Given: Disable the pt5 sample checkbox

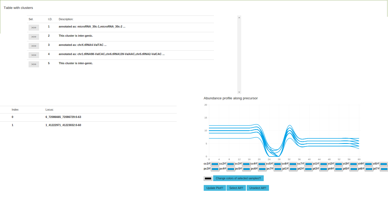Looking at the screenshot, I should 348,168.
